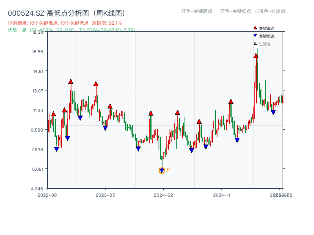
Task: Click the 7.836 y-axis label
Action: (37, 150)
